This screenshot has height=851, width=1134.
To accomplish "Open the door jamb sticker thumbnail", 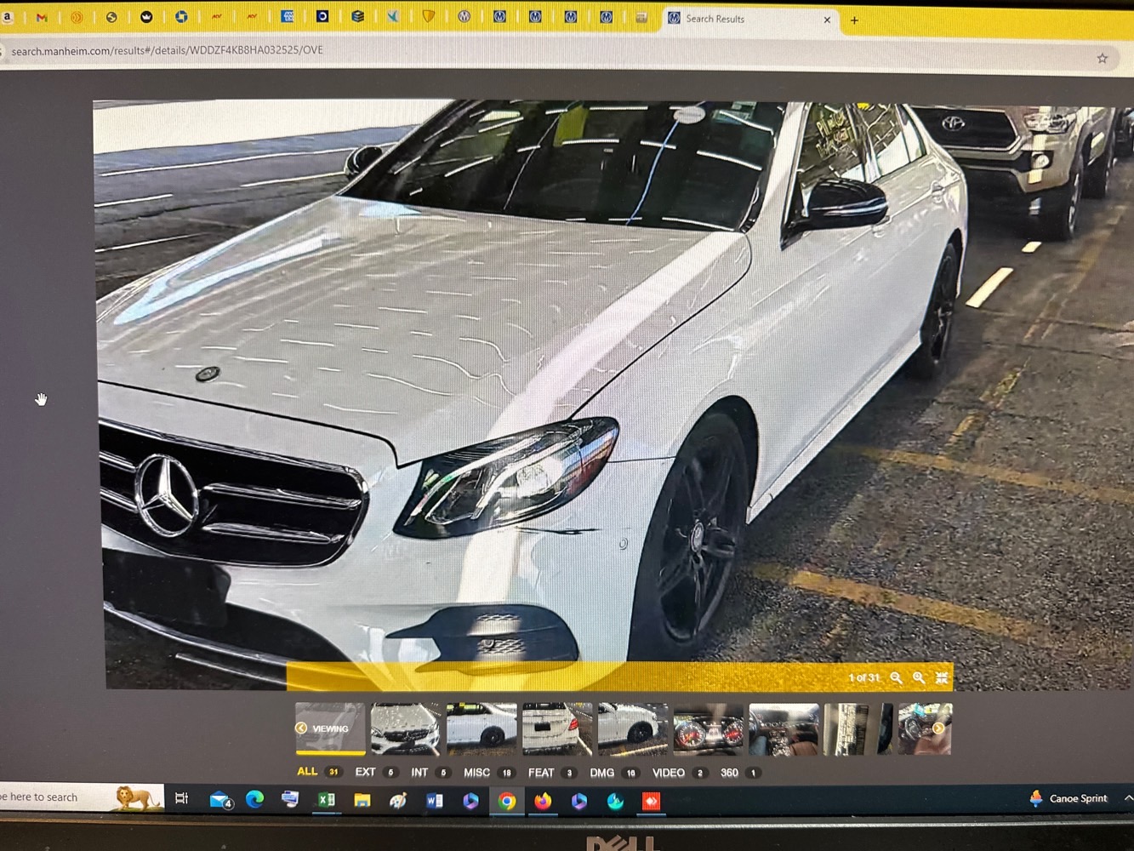I will 858,728.
